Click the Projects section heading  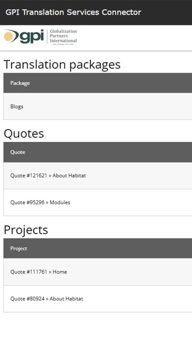26,230
